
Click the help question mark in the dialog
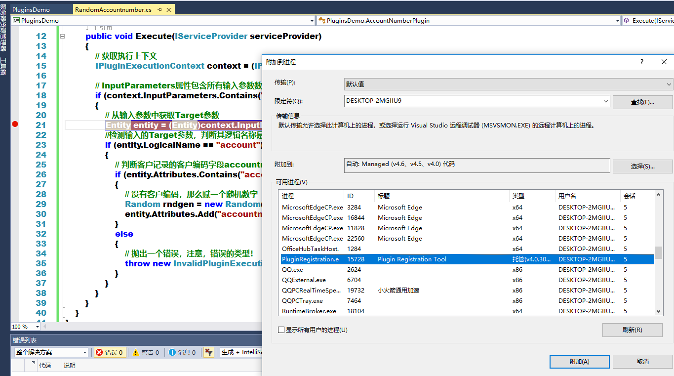(642, 62)
